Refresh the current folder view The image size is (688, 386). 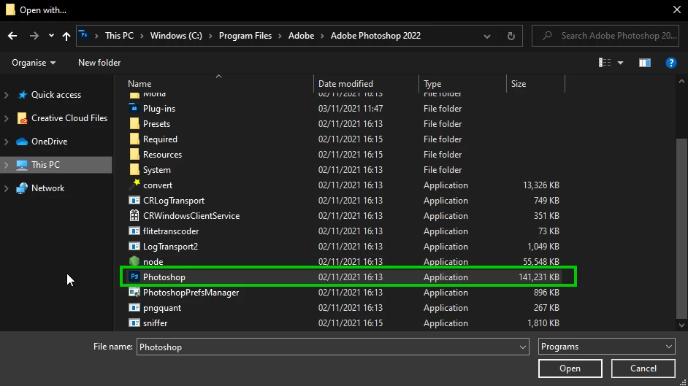tap(511, 36)
